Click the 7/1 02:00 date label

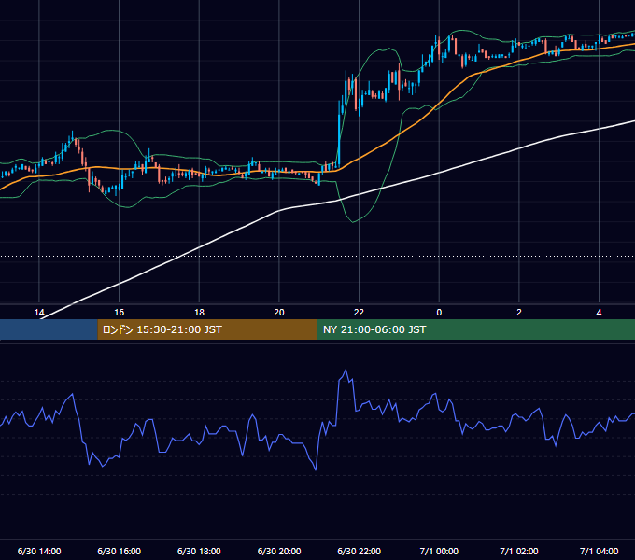519,551
